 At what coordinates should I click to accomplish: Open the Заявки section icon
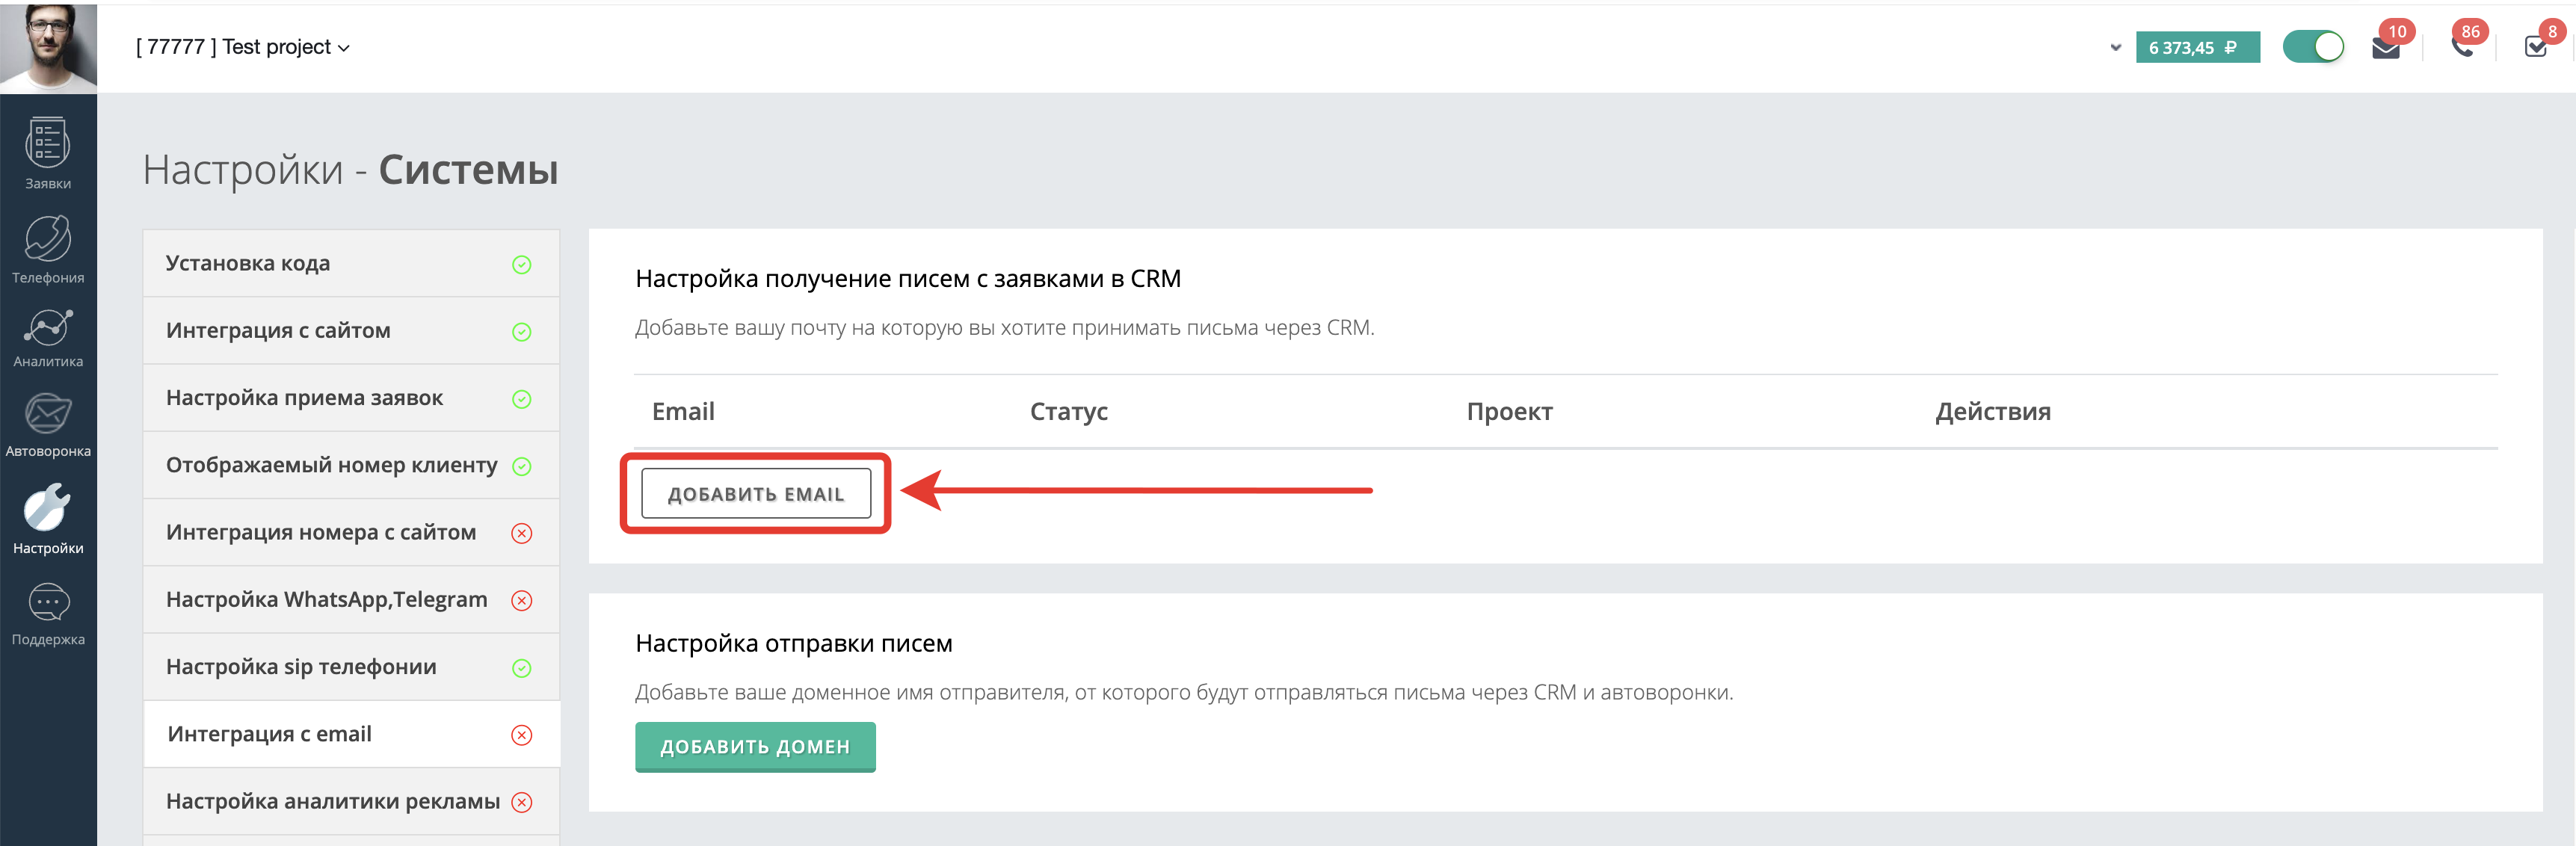(48, 142)
